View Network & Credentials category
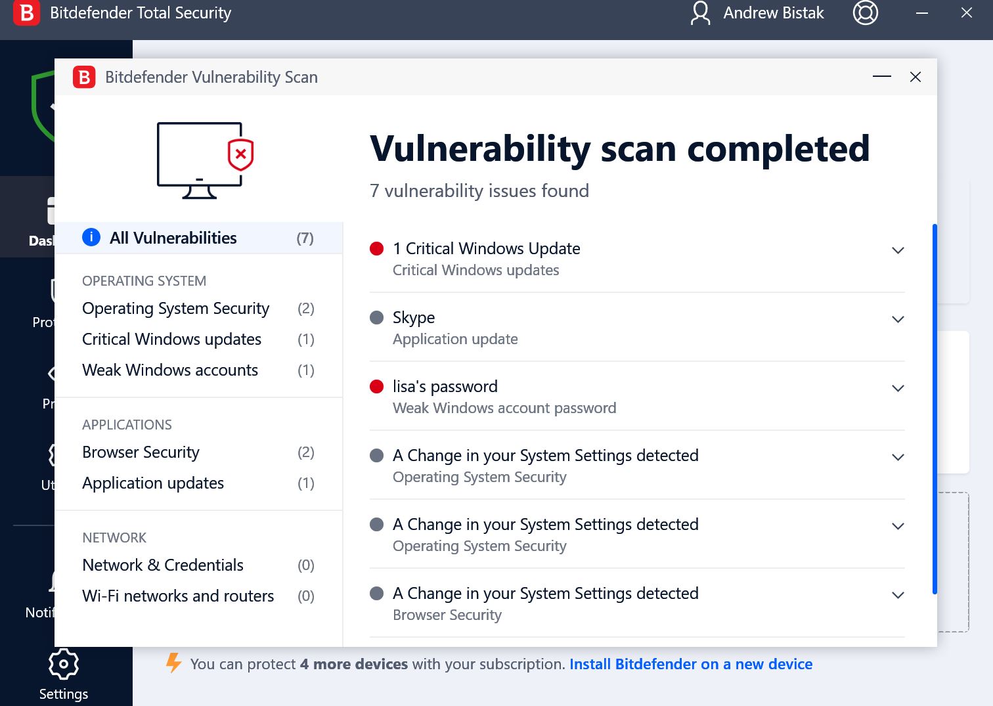Viewport: 993px width, 706px height. click(198, 565)
